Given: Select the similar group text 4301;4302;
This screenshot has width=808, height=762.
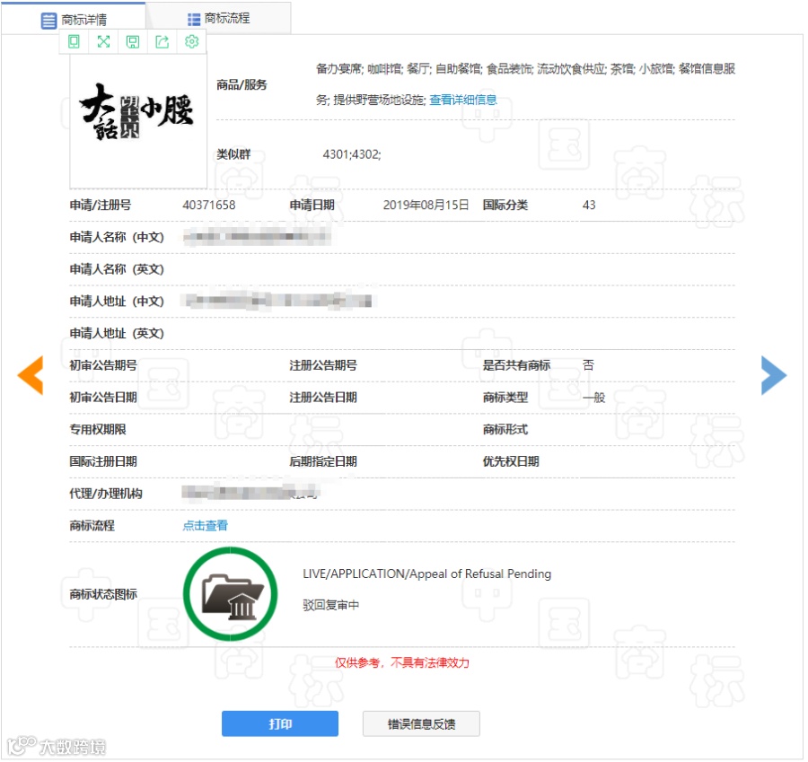Looking at the screenshot, I should tap(351, 154).
